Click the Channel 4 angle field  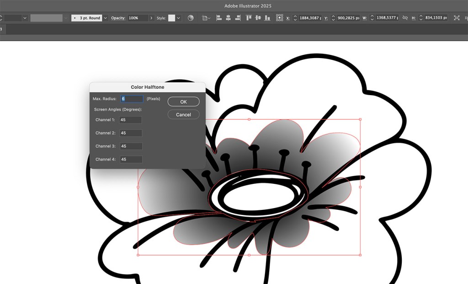[x=130, y=159]
